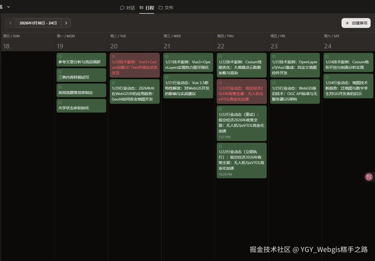375x261 pixels.
Task: Toggle status circle on 共享状态库初始化
Action: (60, 102)
